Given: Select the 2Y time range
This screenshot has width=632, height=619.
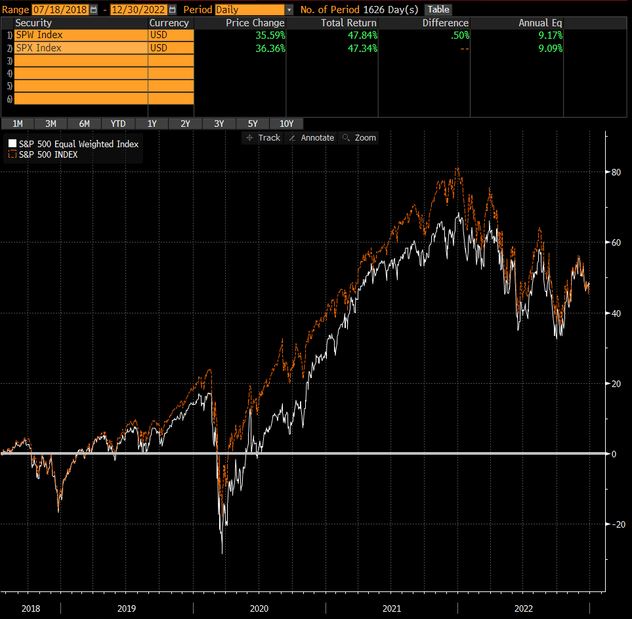Looking at the screenshot, I should (x=186, y=124).
